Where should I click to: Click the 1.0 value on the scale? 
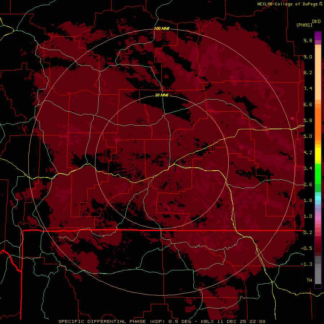[308, 216]
